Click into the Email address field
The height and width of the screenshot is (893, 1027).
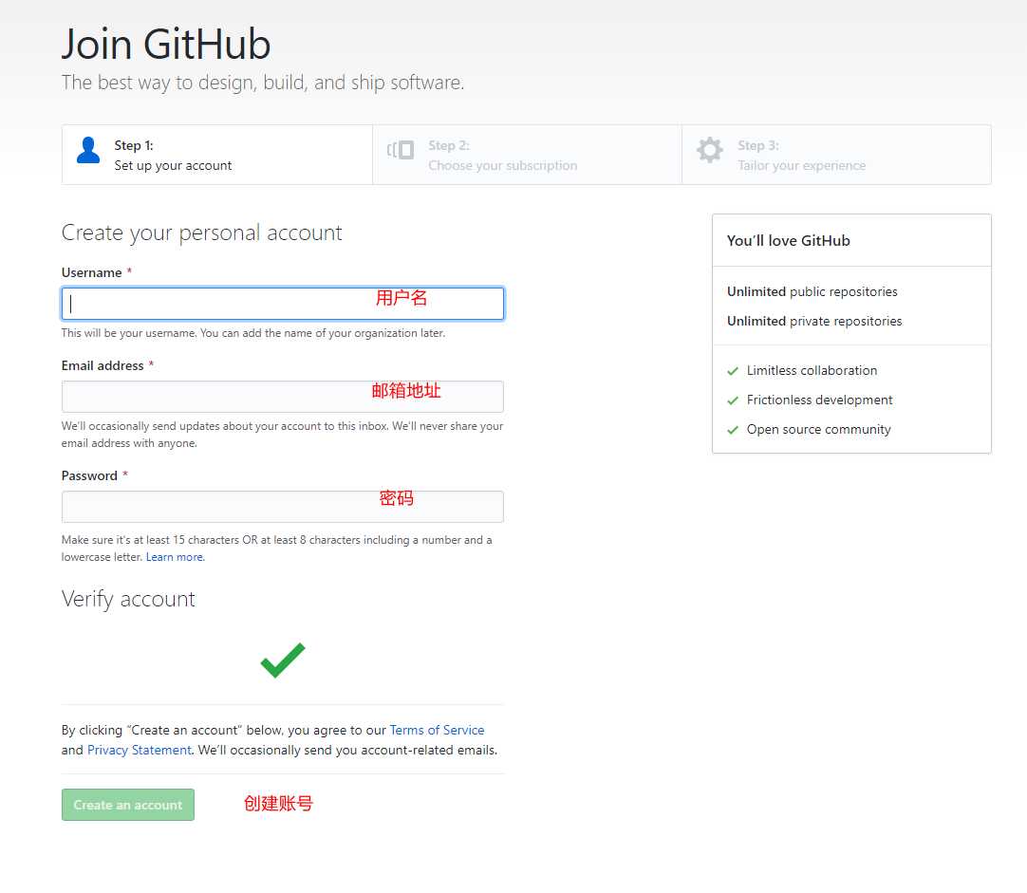pyautogui.click(x=283, y=397)
